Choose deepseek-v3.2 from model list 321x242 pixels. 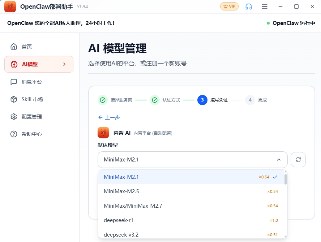(x=191, y=234)
